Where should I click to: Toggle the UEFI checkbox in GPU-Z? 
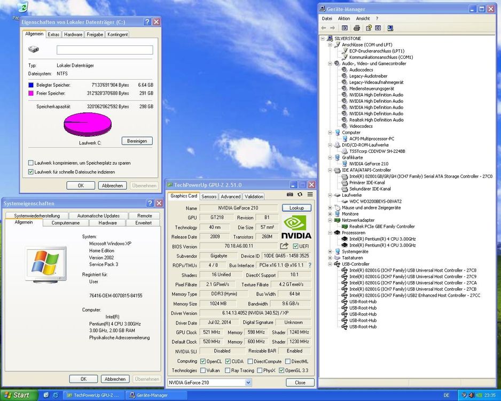296,246
